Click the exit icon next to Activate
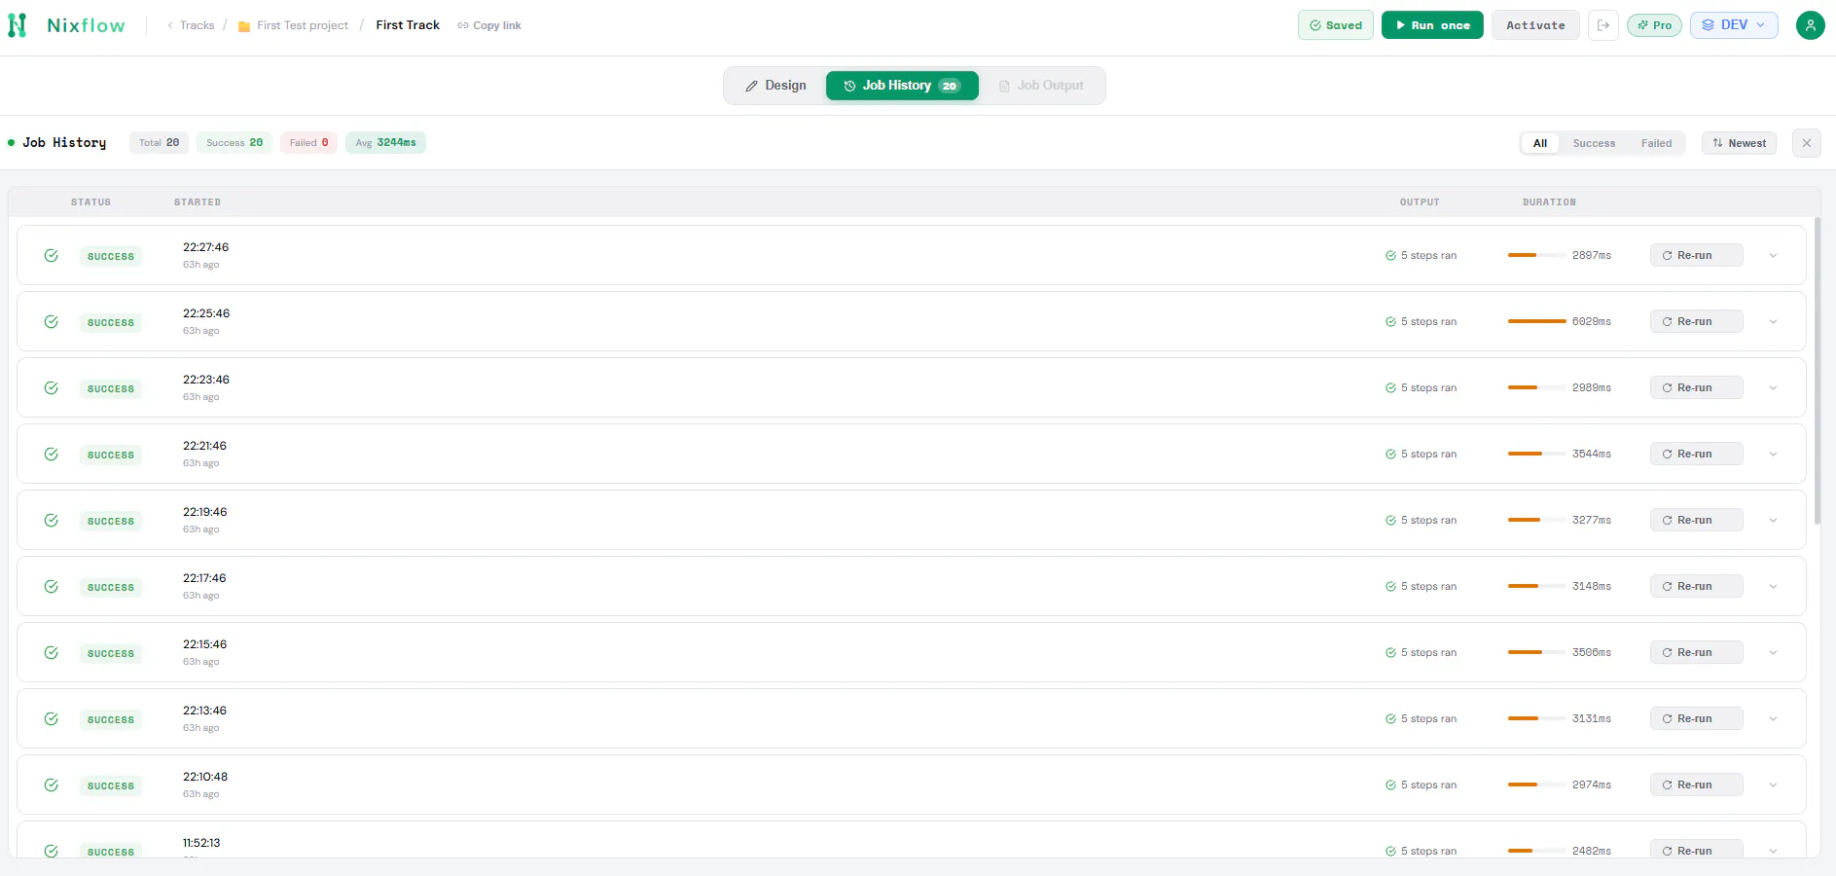 coord(1603,25)
